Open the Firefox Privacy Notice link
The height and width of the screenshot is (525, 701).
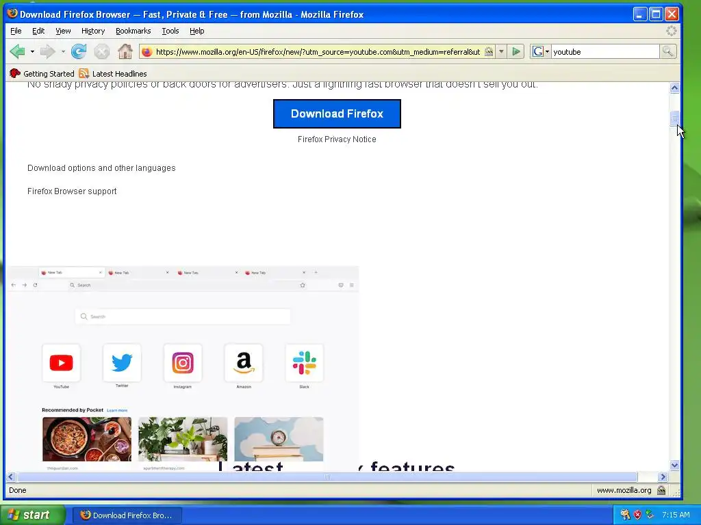pos(337,139)
